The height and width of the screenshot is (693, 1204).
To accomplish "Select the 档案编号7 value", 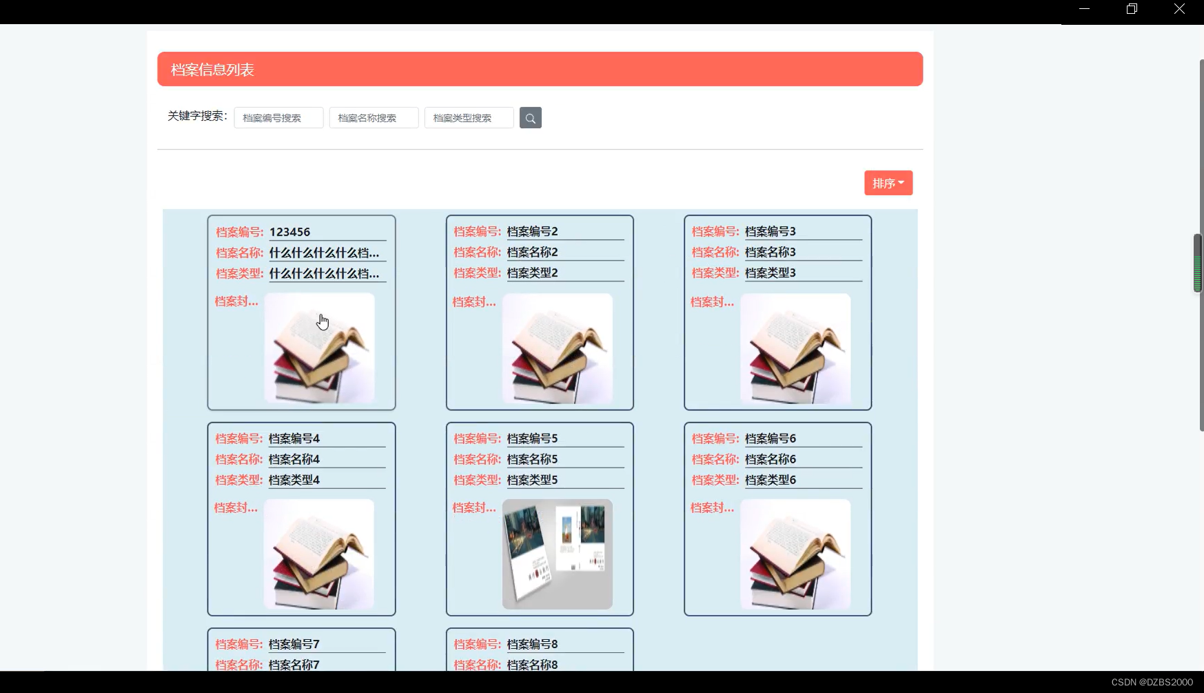I will 294,644.
